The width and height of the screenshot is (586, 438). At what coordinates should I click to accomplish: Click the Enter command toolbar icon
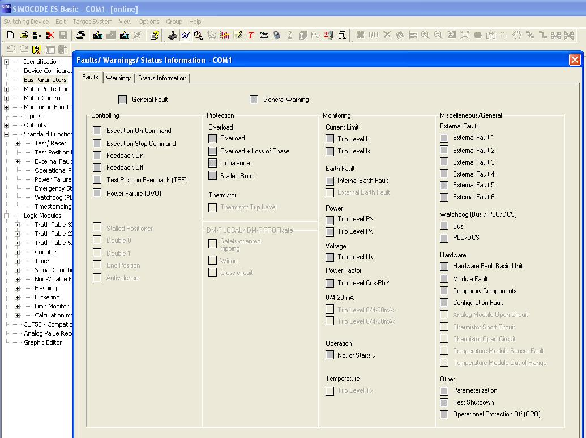[264, 35]
